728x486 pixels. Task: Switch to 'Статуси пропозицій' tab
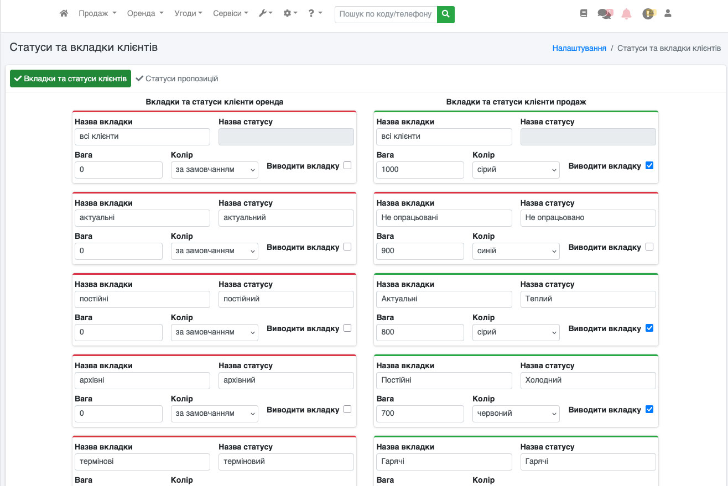(177, 79)
